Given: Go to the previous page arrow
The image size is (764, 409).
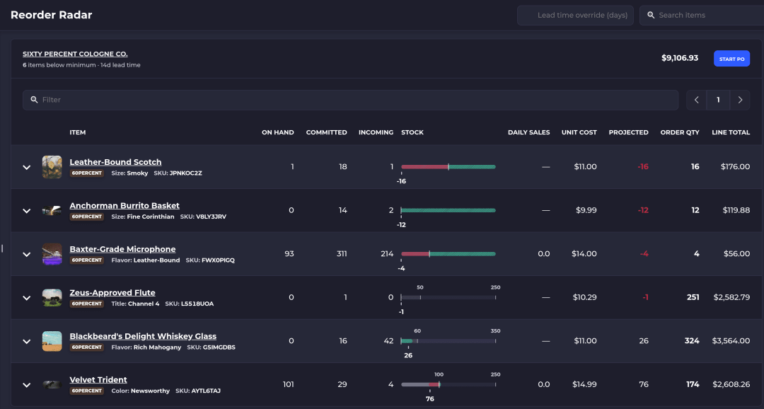Looking at the screenshot, I should pos(697,100).
